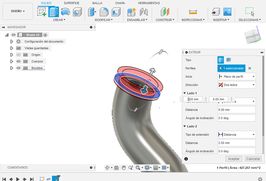The image size is (266, 181).
Task: Collapse the Lado 1 section
Action: 184,93
